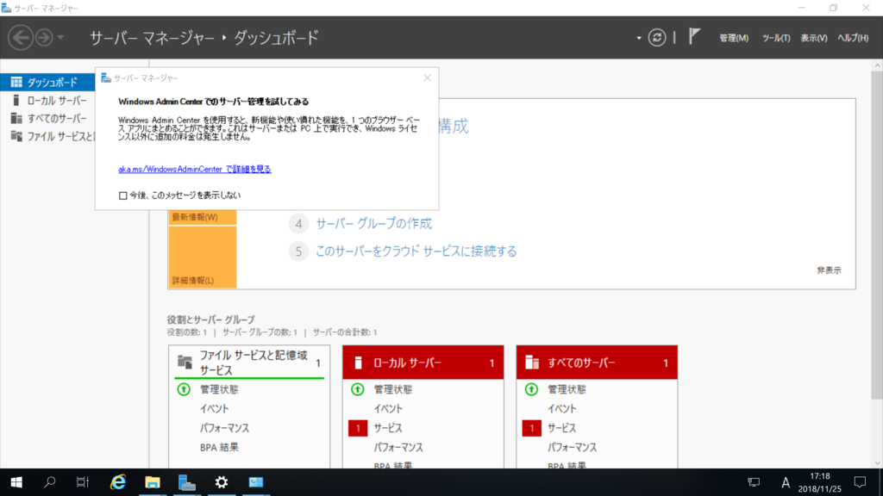Open パフォーマンス in the ファイル サービス tile
Viewport: 883px width, 496px height.
click(225, 428)
